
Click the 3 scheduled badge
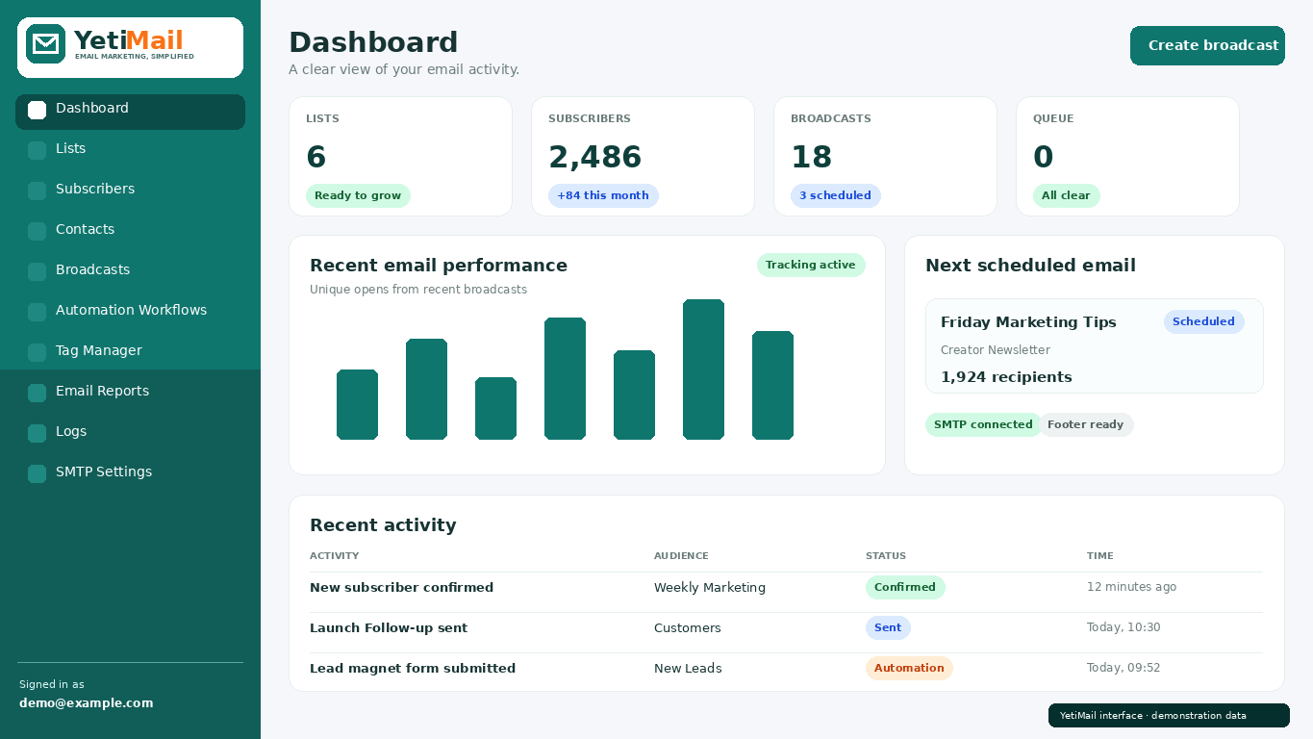coord(836,195)
